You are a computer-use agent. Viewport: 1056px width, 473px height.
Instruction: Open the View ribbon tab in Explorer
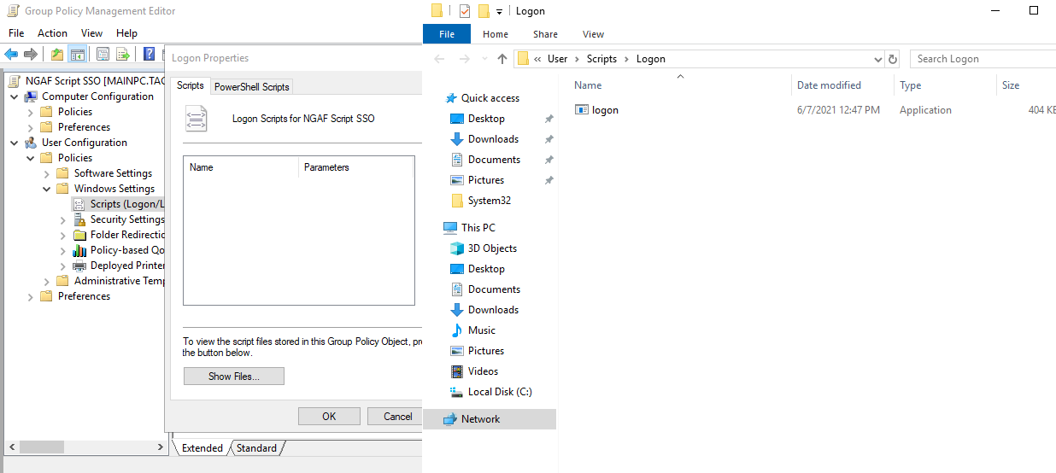(x=593, y=34)
